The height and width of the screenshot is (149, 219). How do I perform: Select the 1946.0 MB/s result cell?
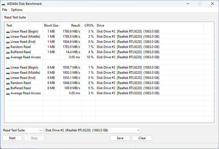[71, 83]
